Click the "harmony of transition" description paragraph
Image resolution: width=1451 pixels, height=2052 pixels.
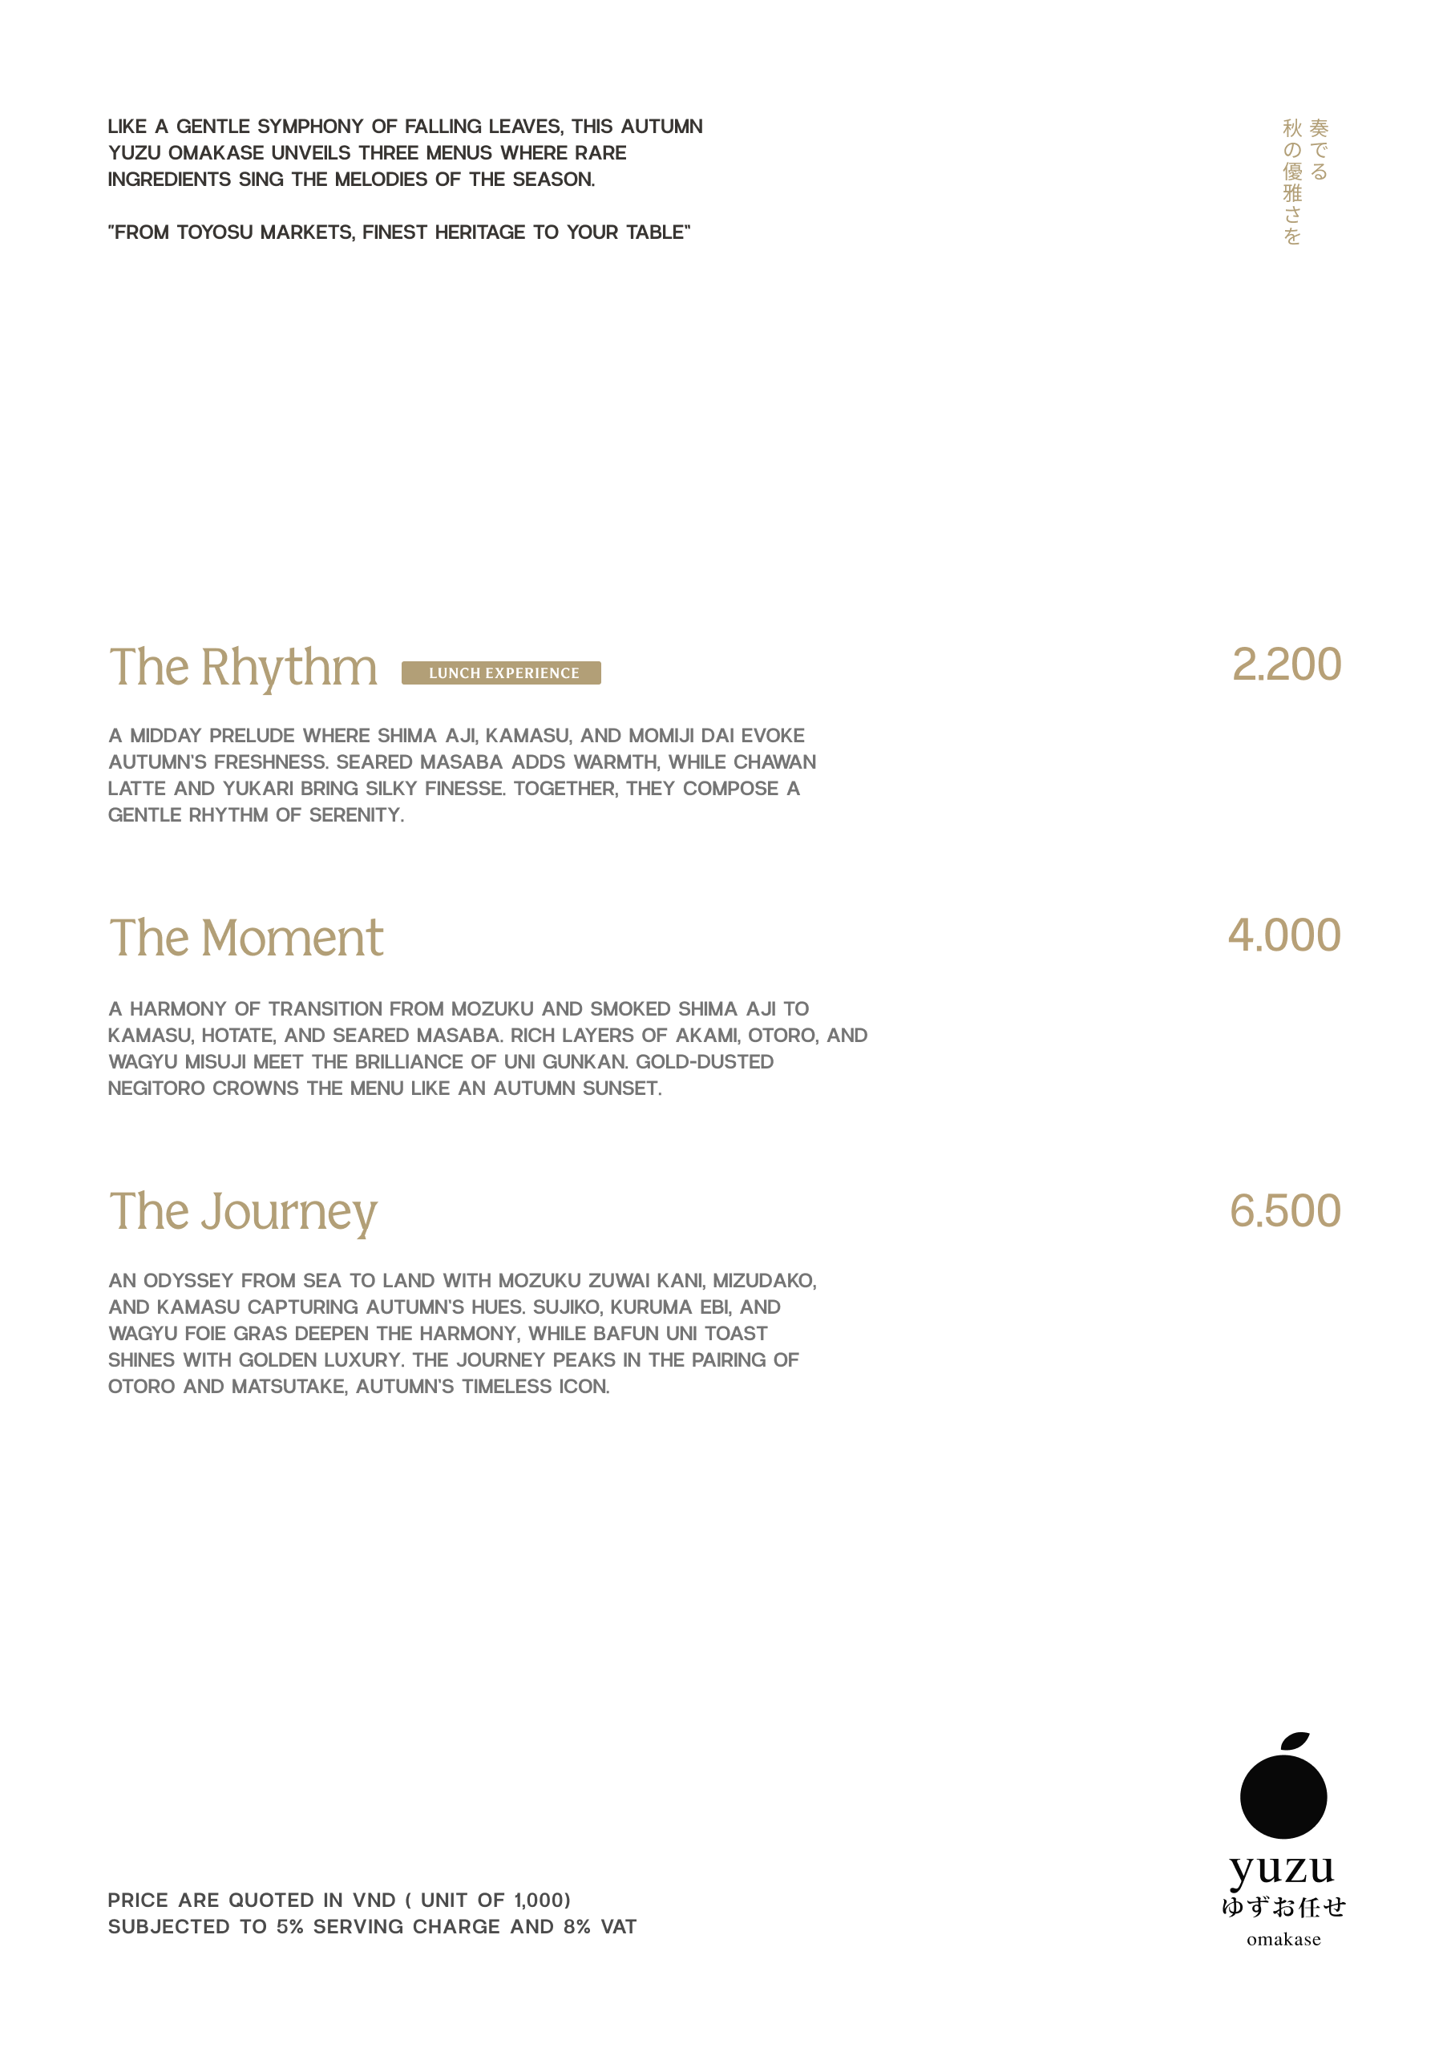(x=487, y=1048)
